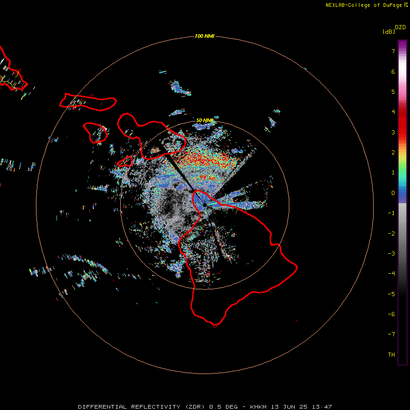410x410 pixels.
Task: Click the DZD colorbar title
Action: point(400,27)
